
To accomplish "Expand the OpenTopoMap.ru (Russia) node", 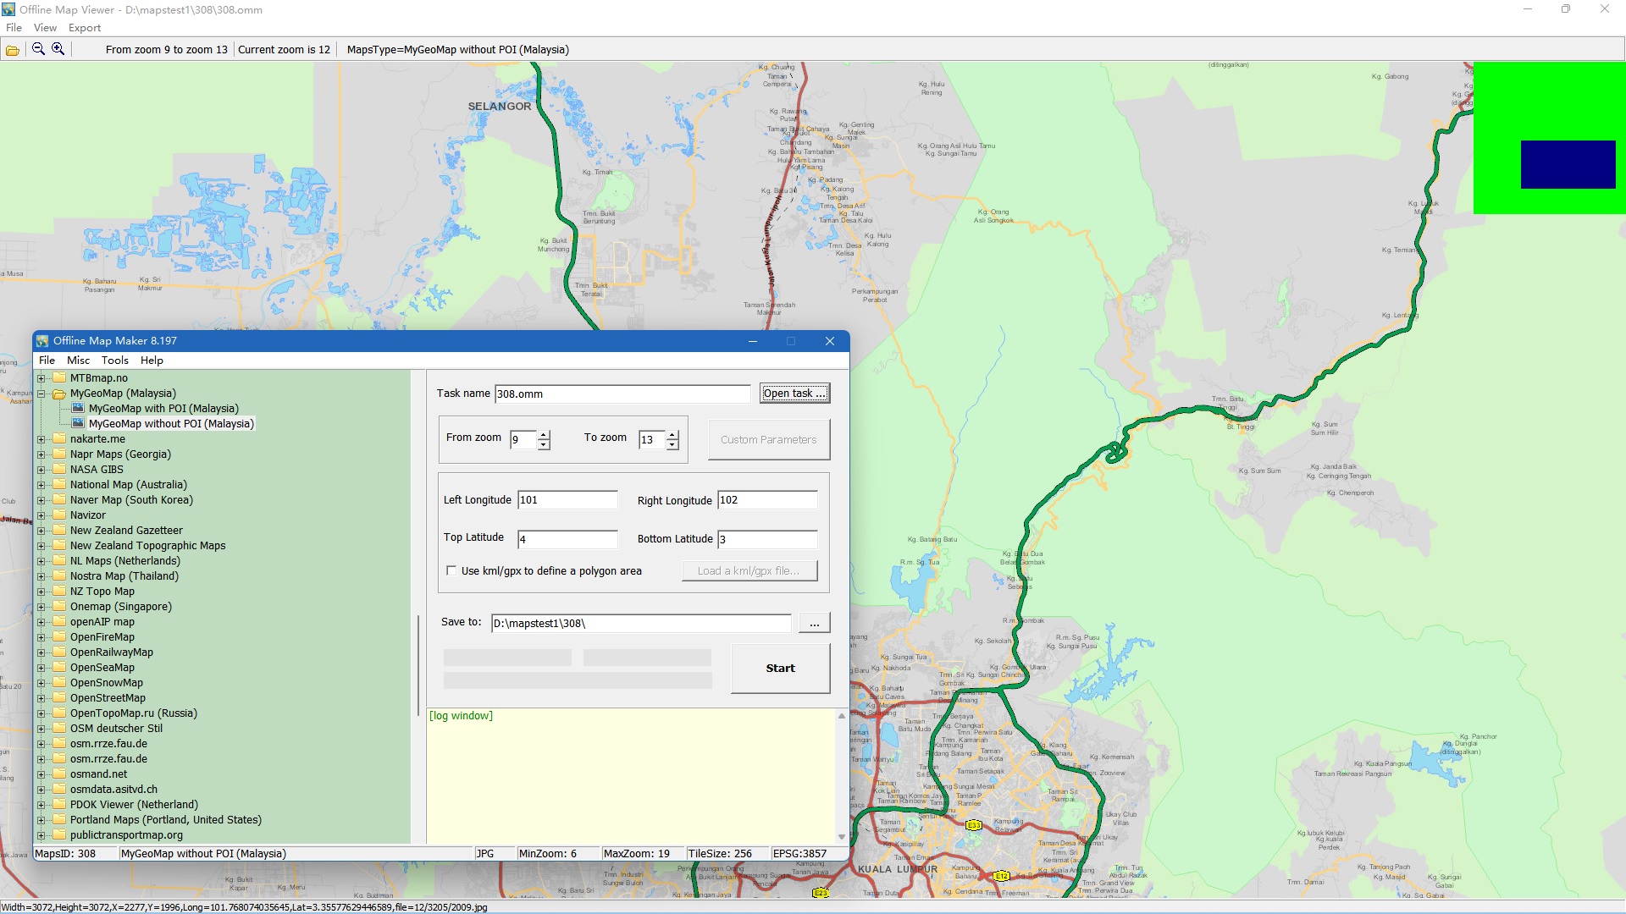I will 41,713.
